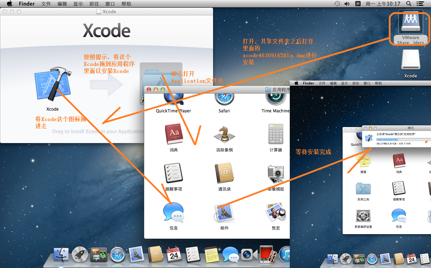431x268 pixels.
Task: Open Time Machine in the 应用程序 window
Action: tap(275, 98)
